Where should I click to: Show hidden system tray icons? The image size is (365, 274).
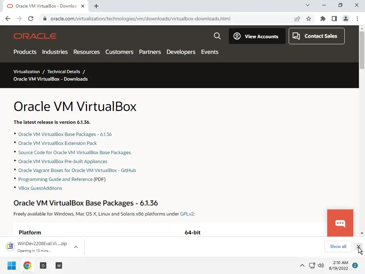(302, 265)
